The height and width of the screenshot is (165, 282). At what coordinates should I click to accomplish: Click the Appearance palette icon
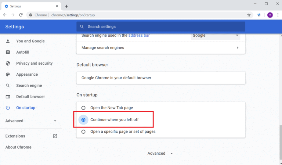[x=8, y=74]
